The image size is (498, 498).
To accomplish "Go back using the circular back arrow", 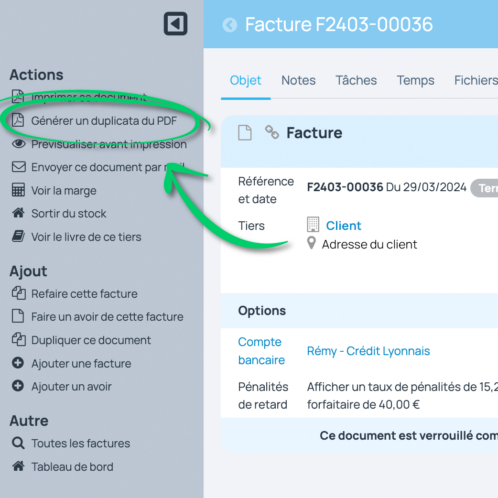I will (230, 25).
